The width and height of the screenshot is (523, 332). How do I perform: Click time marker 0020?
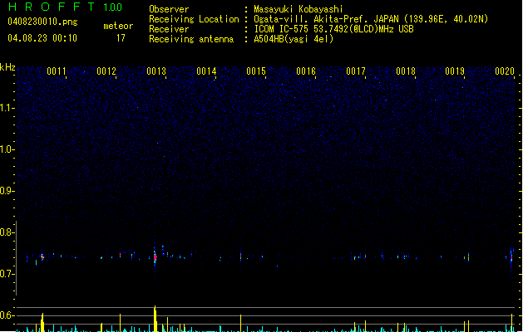505,71
